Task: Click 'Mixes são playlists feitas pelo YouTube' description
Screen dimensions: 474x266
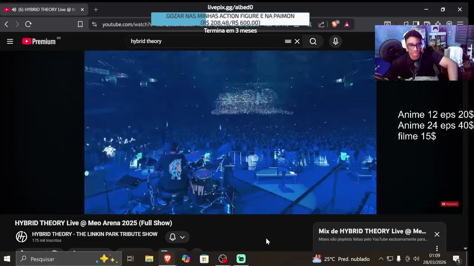Action: coord(373,239)
